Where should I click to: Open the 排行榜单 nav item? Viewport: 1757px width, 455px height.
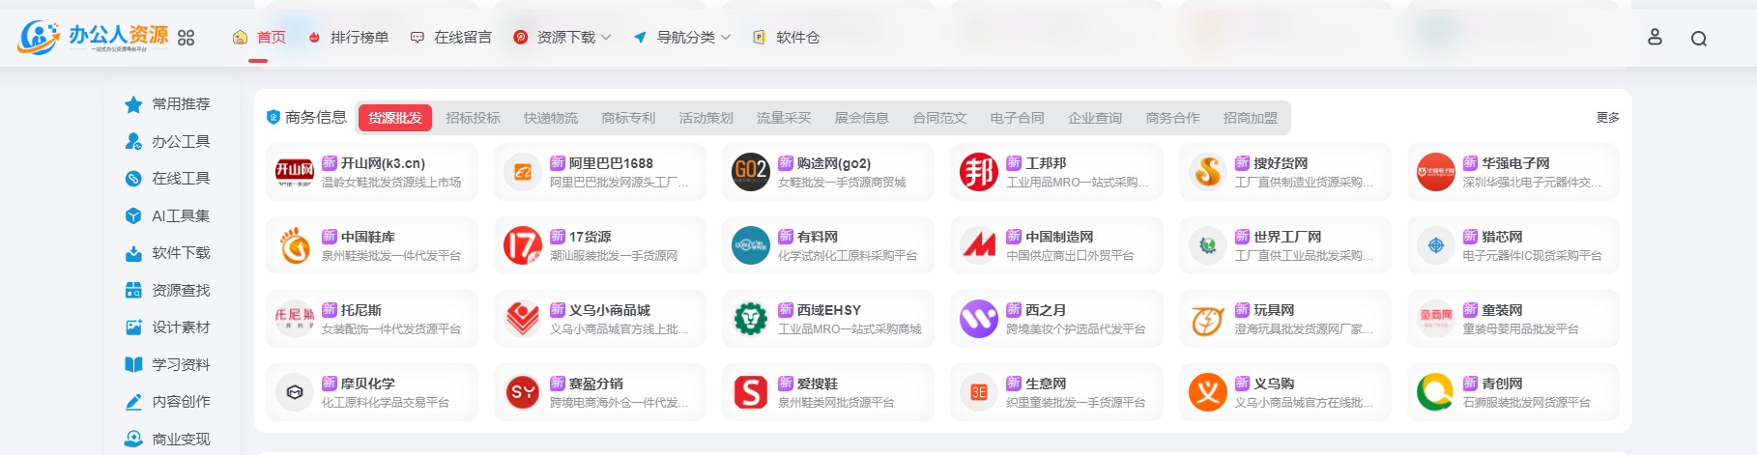click(348, 38)
